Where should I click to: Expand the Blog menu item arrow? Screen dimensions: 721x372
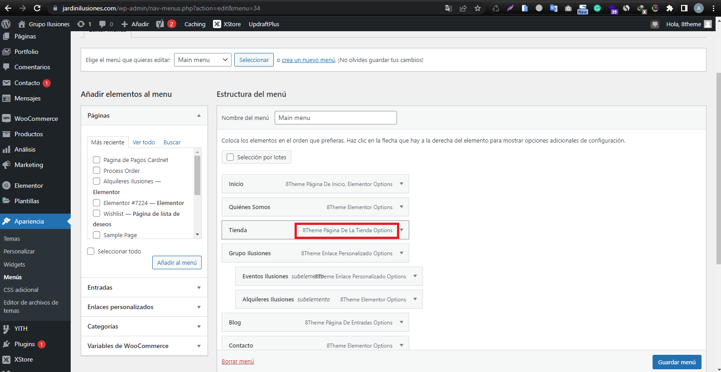pyautogui.click(x=402, y=322)
